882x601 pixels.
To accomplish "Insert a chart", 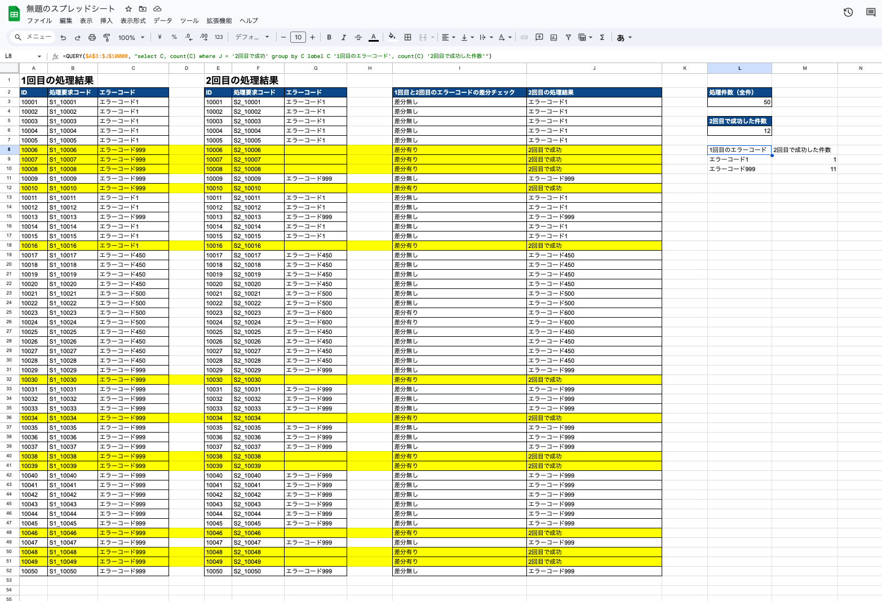I will point(553,37).
